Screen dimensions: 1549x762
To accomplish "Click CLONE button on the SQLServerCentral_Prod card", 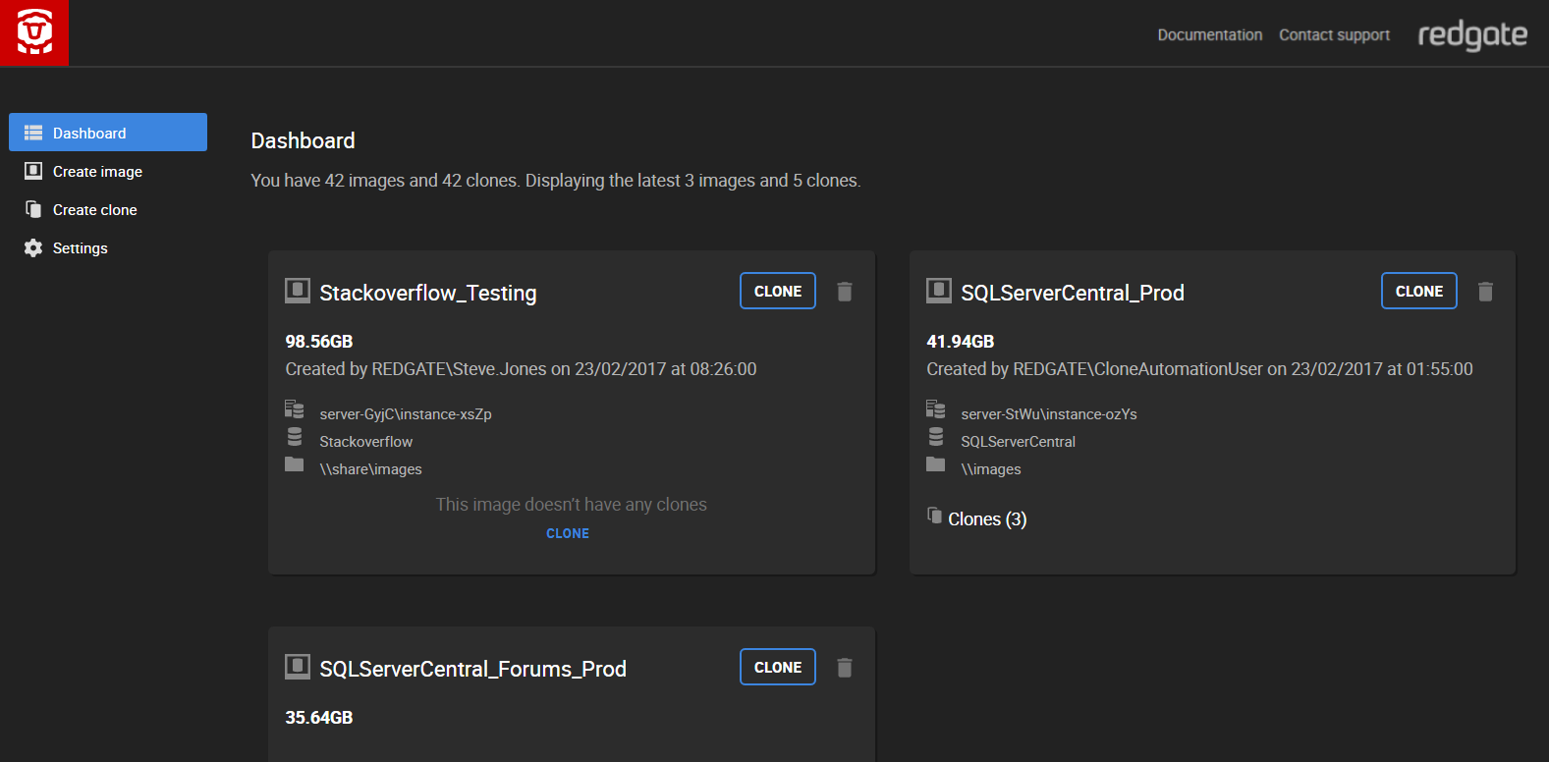I will (1419, 291).
